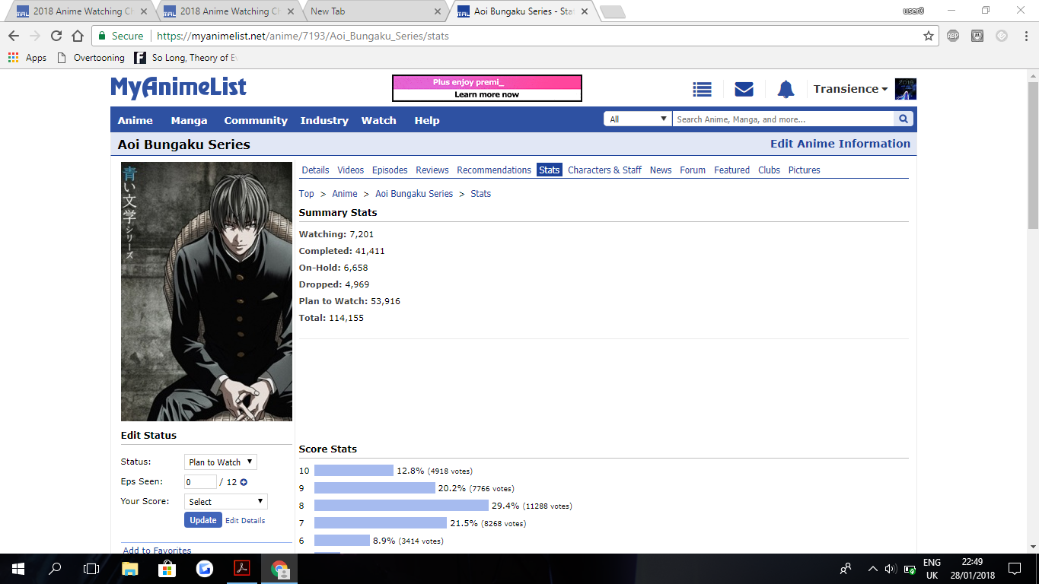
Task: Open the notifications bell icon
Action: pyautogui.click(x=786, y=89)
